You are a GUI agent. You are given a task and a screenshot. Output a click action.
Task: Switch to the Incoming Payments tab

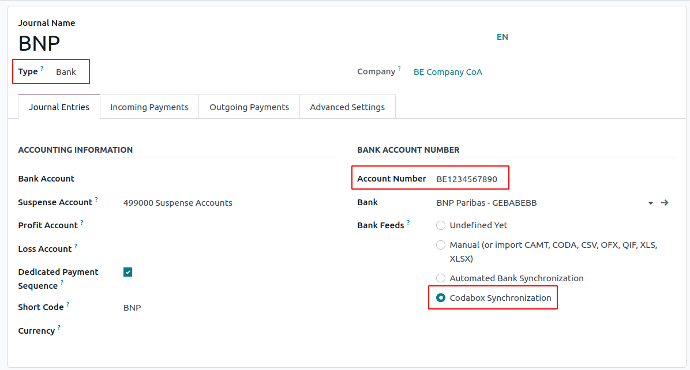pos(149,107)
